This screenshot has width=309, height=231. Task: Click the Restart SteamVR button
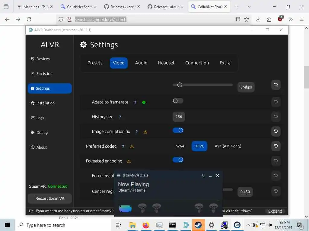coord(50,199)
